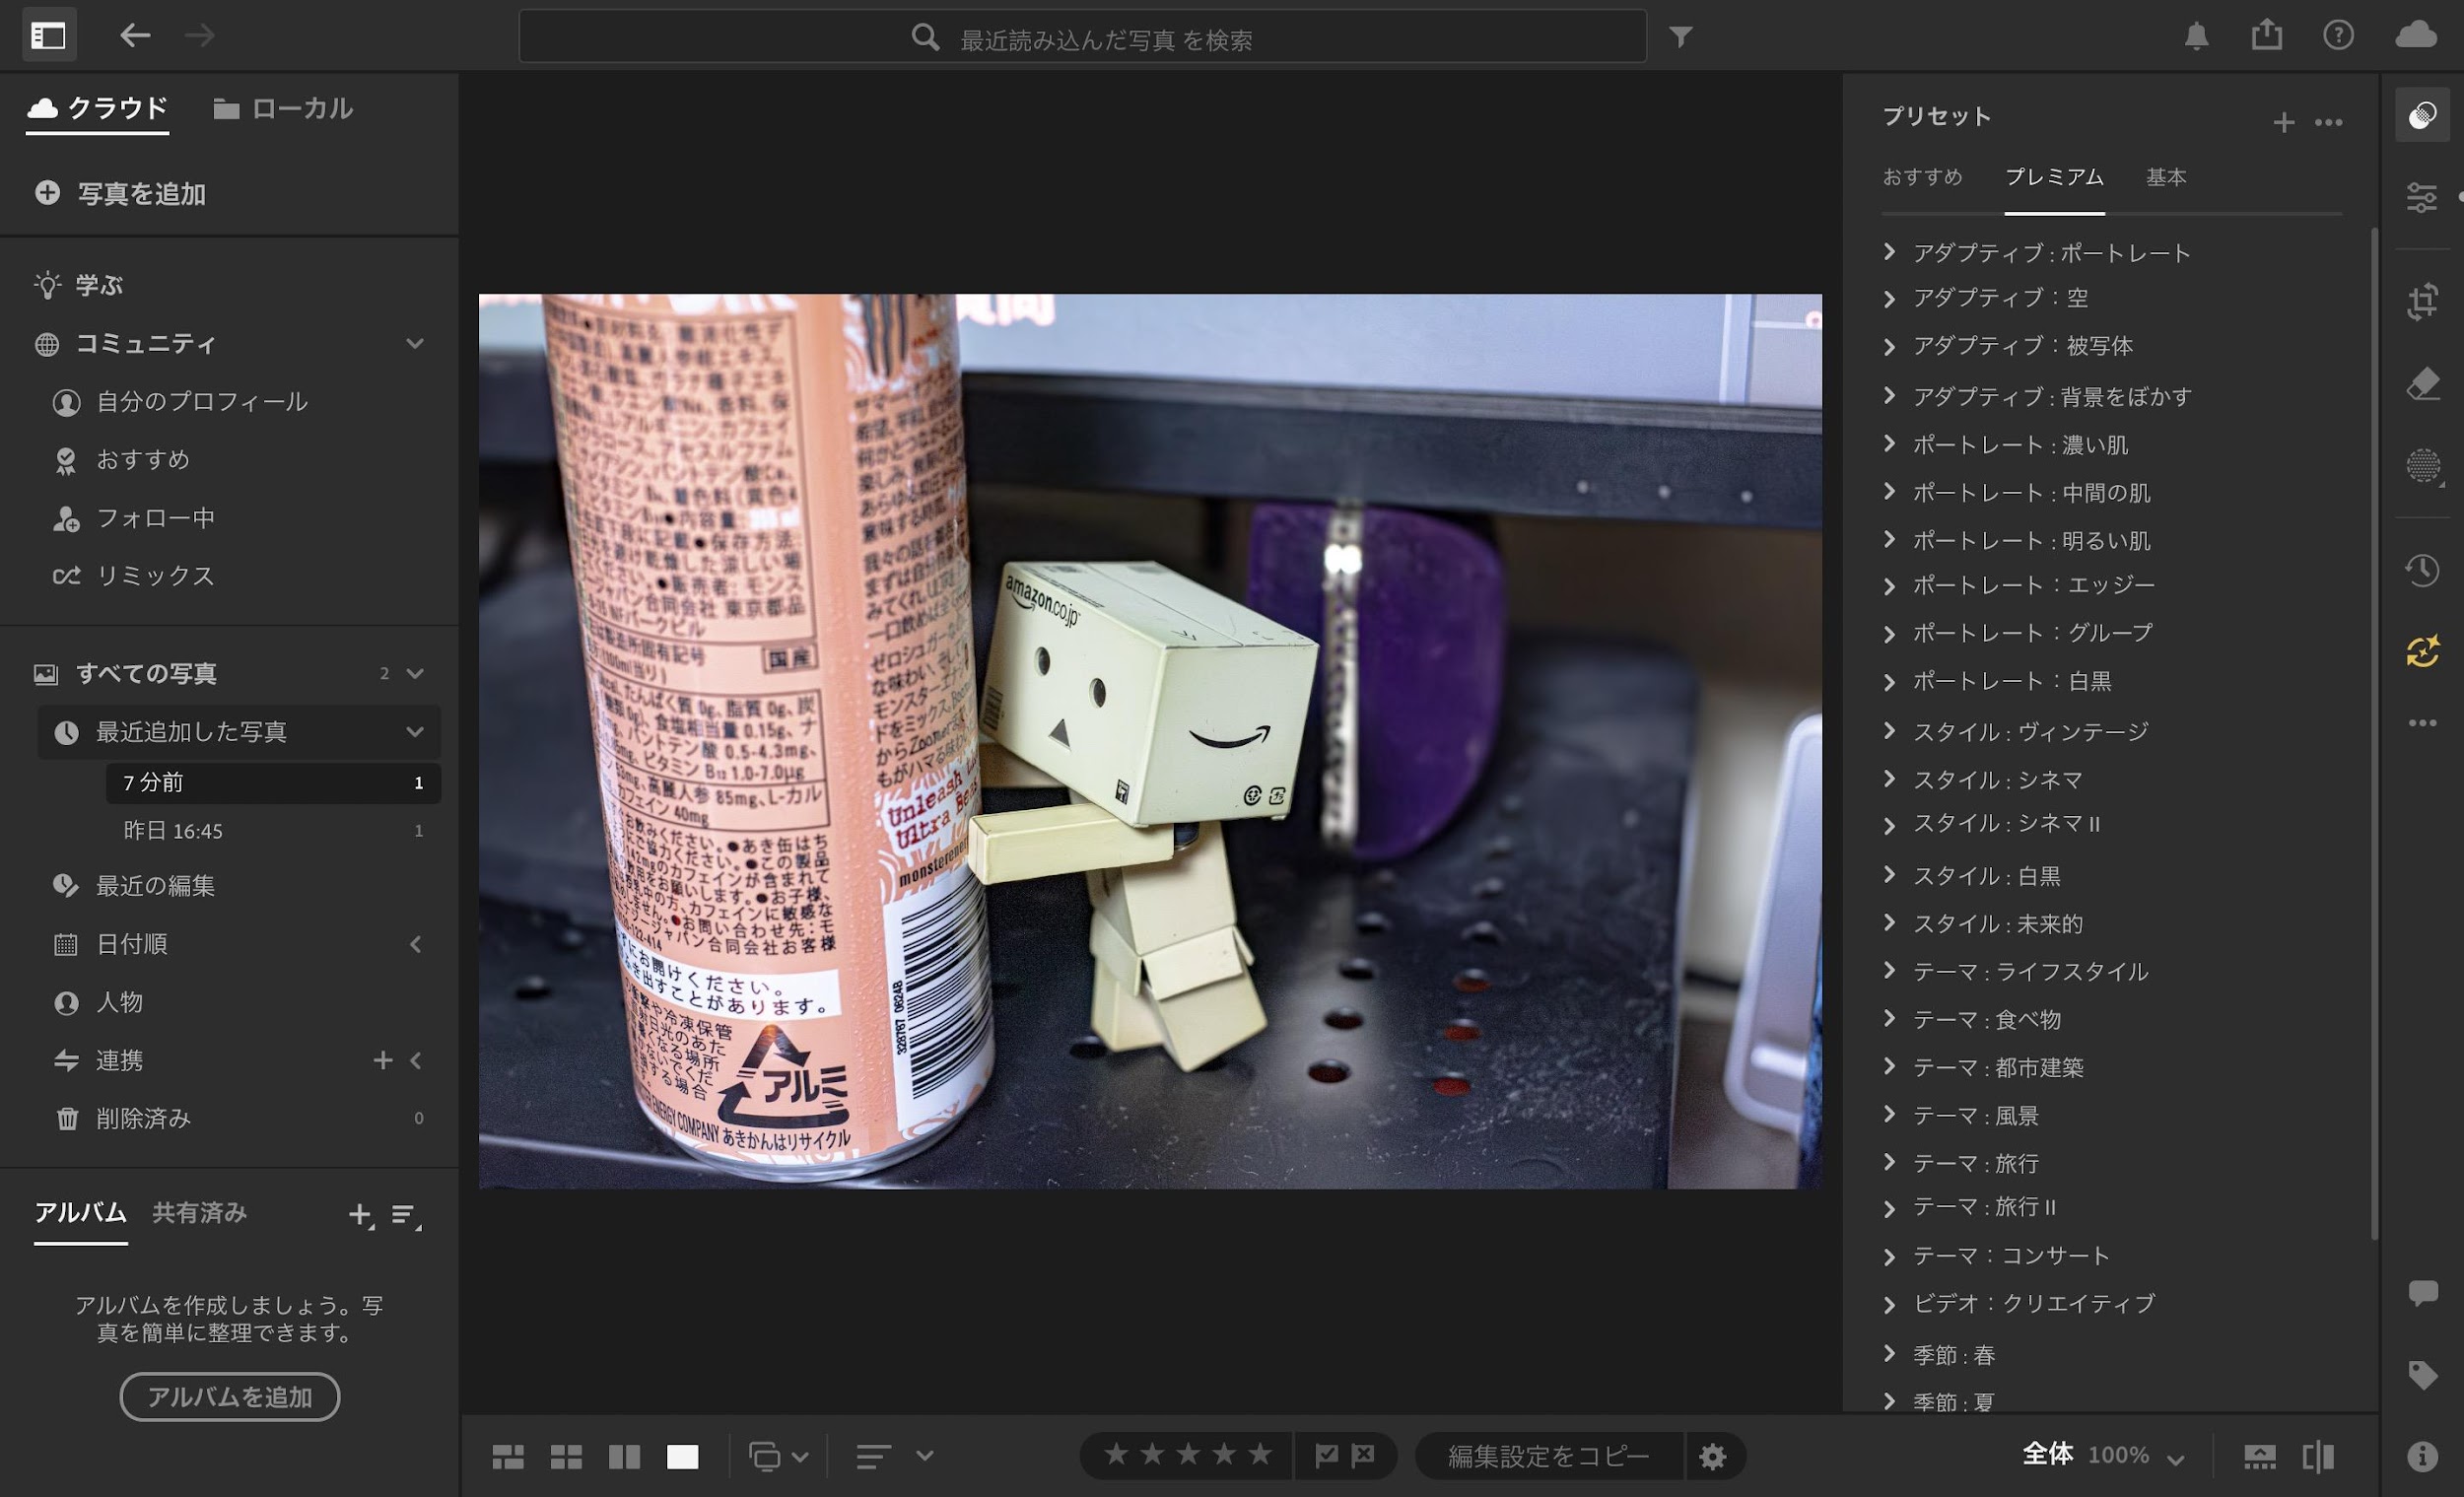Select the Healing eraser tool
Screen dimensions: 2464x1497
point(2422,384)
